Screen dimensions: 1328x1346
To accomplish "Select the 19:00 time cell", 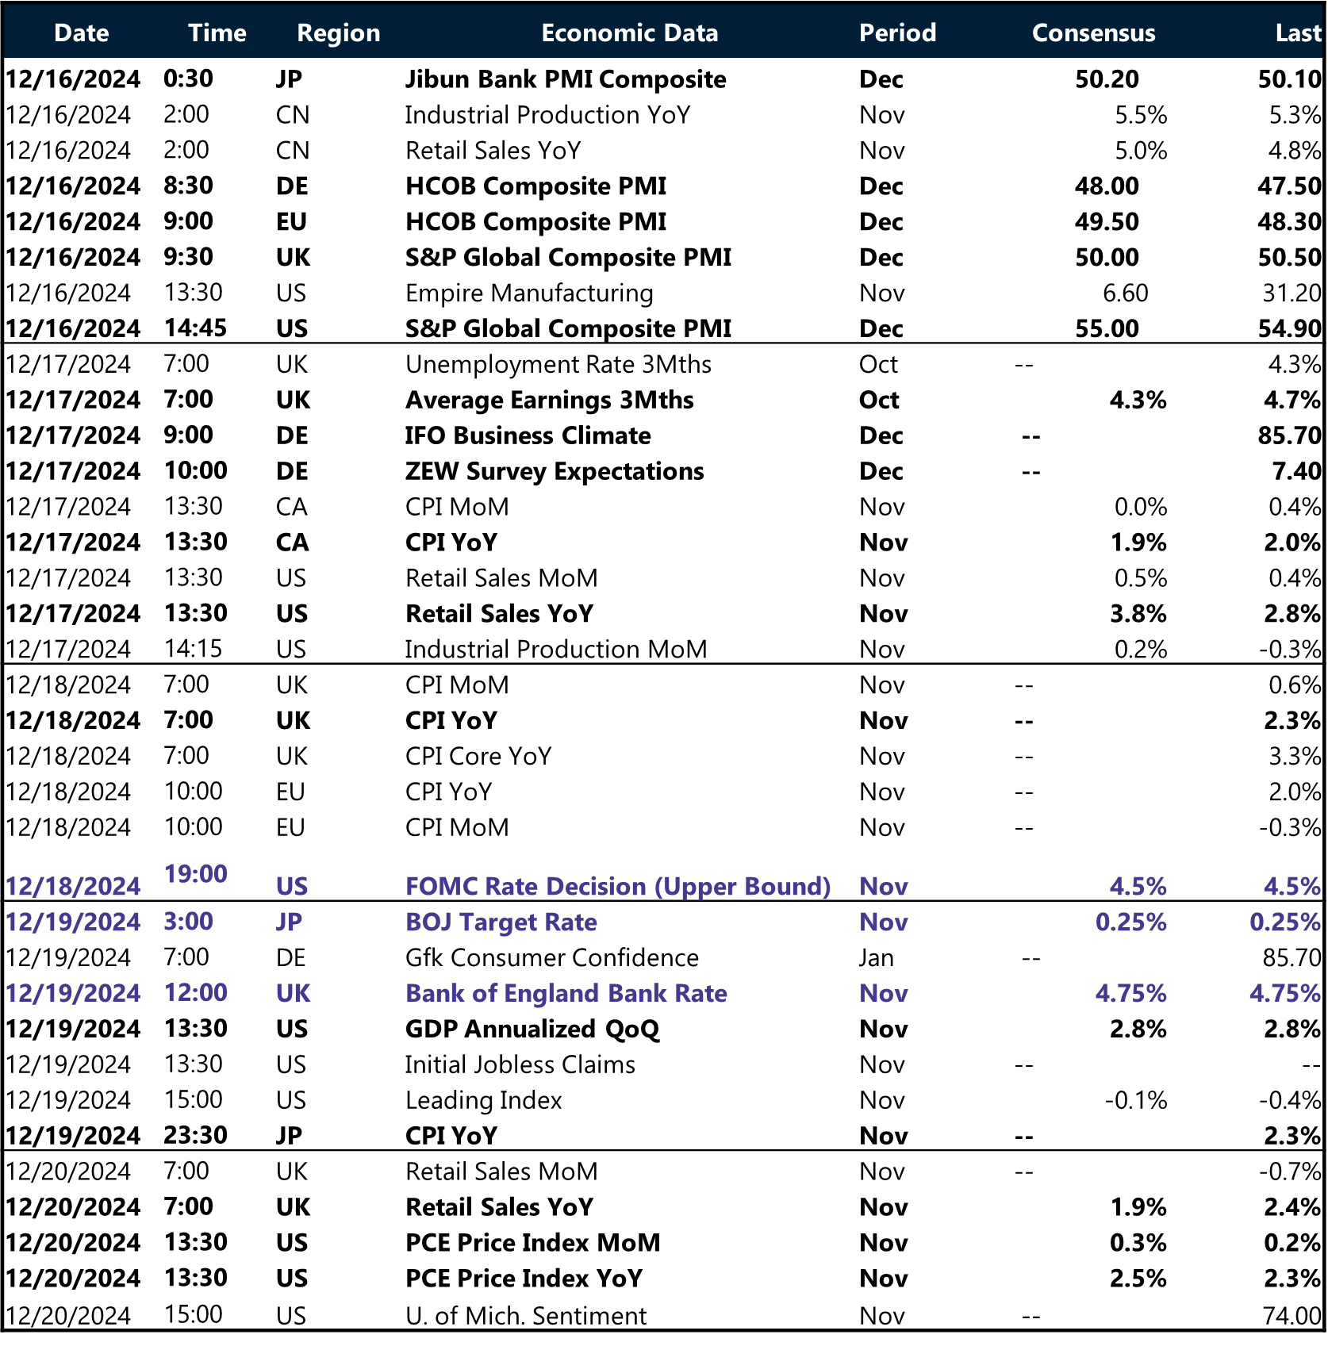I will point(195,874).
